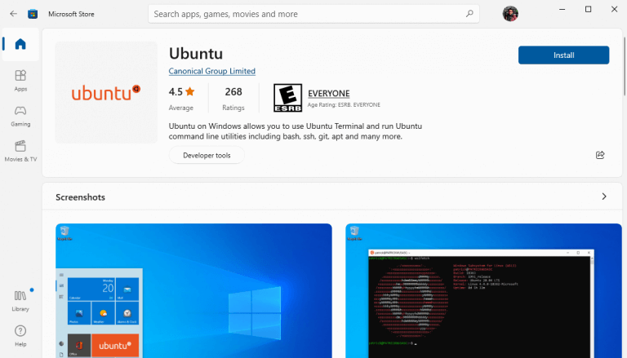Click the ESRB Everyone rating badge
This screenshot has width=627, height=358.
[x=287, y=98]
